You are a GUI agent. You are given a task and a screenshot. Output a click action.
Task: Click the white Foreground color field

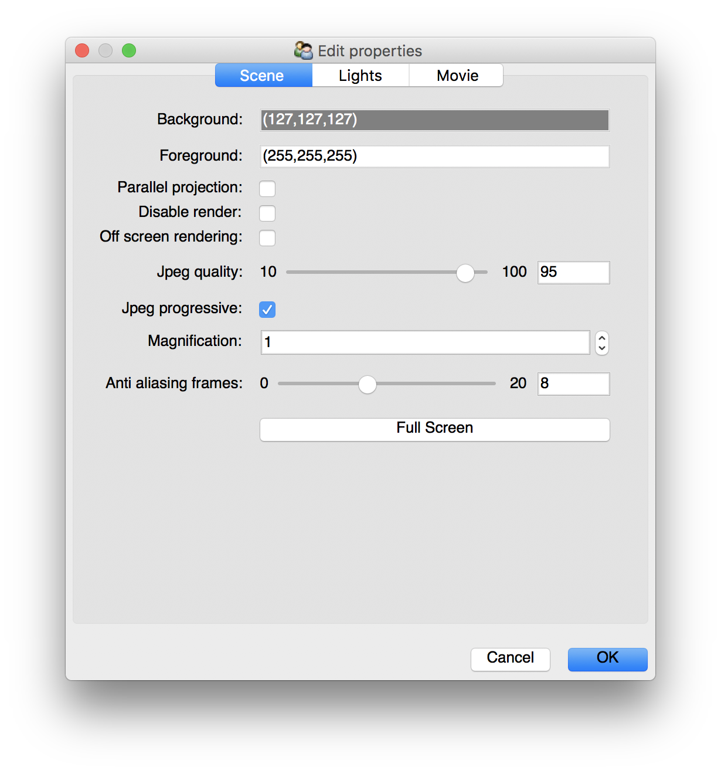coord(435,156)
